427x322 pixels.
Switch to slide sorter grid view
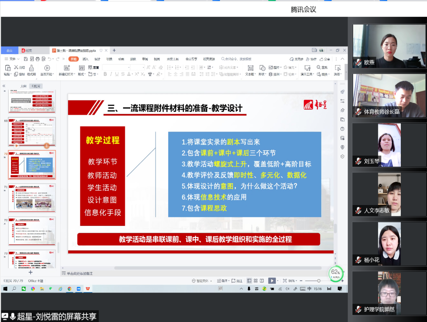pos(255,281)
